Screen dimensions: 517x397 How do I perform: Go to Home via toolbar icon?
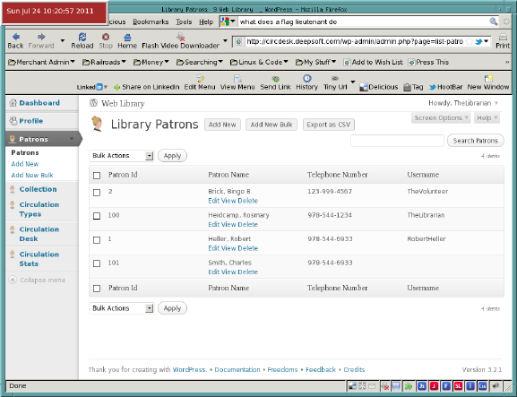127,37
